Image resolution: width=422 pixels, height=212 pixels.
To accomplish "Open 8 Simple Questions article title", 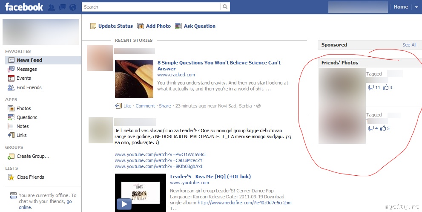I will [x=219, y=66].
